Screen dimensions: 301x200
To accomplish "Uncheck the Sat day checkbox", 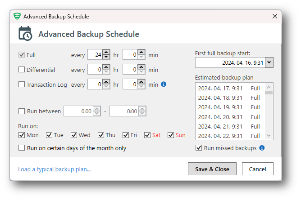I will [147, 135].
